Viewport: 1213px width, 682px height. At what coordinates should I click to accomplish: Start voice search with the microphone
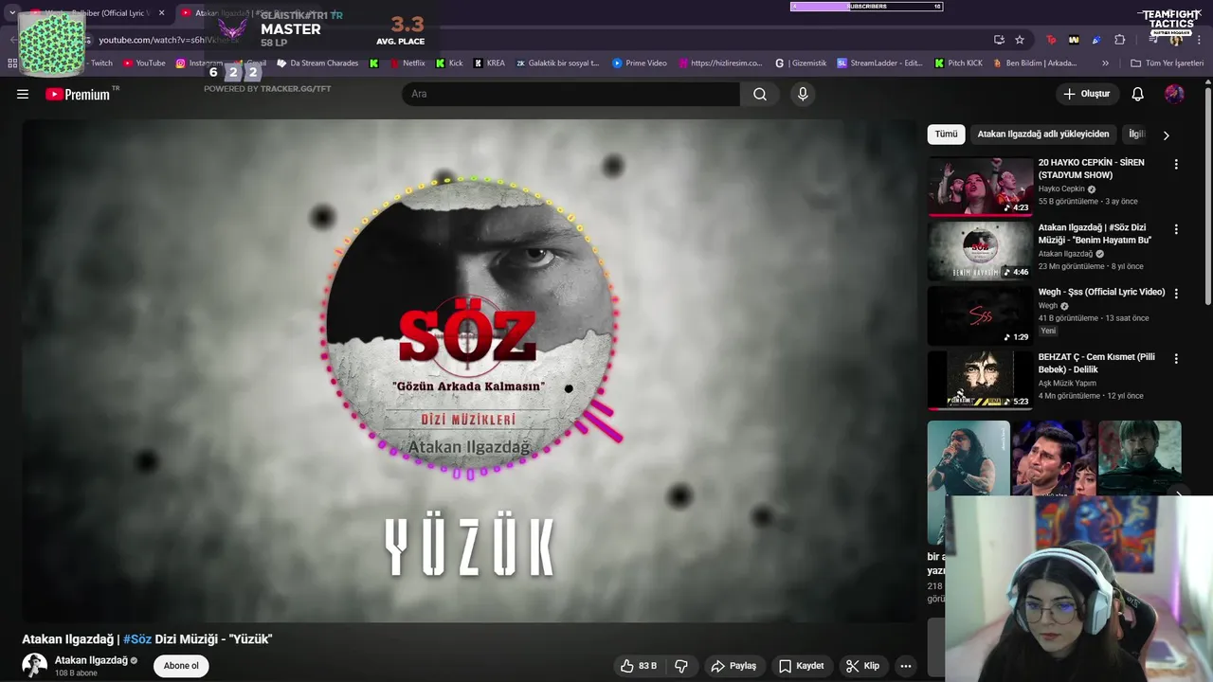(x=803, y=94)
